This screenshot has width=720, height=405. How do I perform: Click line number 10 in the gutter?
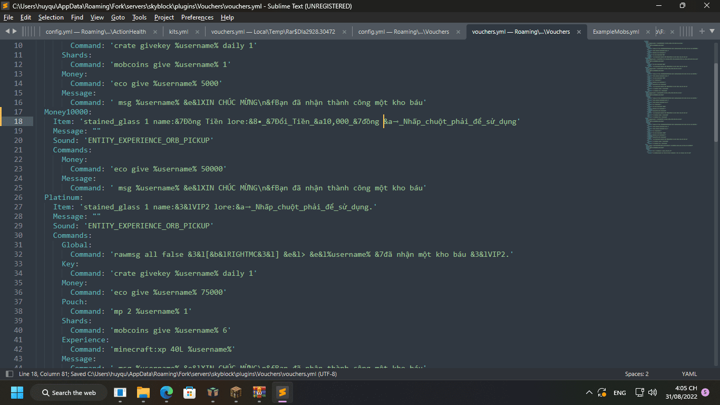(x=18, y=45)
